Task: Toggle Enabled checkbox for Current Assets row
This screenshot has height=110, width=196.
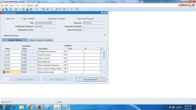Action: (x=65, y=55)
